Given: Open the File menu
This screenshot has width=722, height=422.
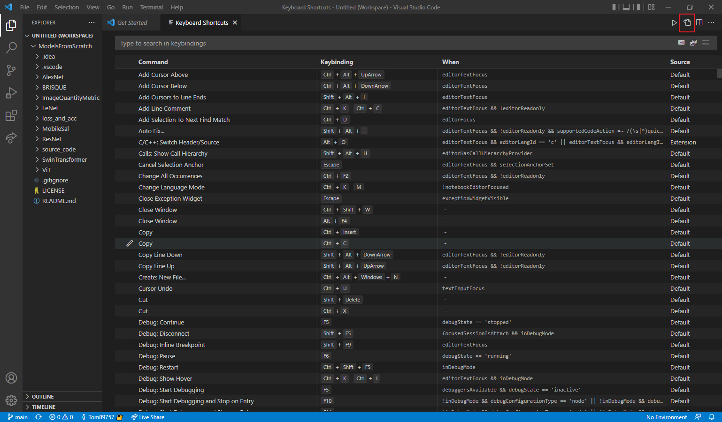Looking at the screenshot, I should [x=25, y=7].
